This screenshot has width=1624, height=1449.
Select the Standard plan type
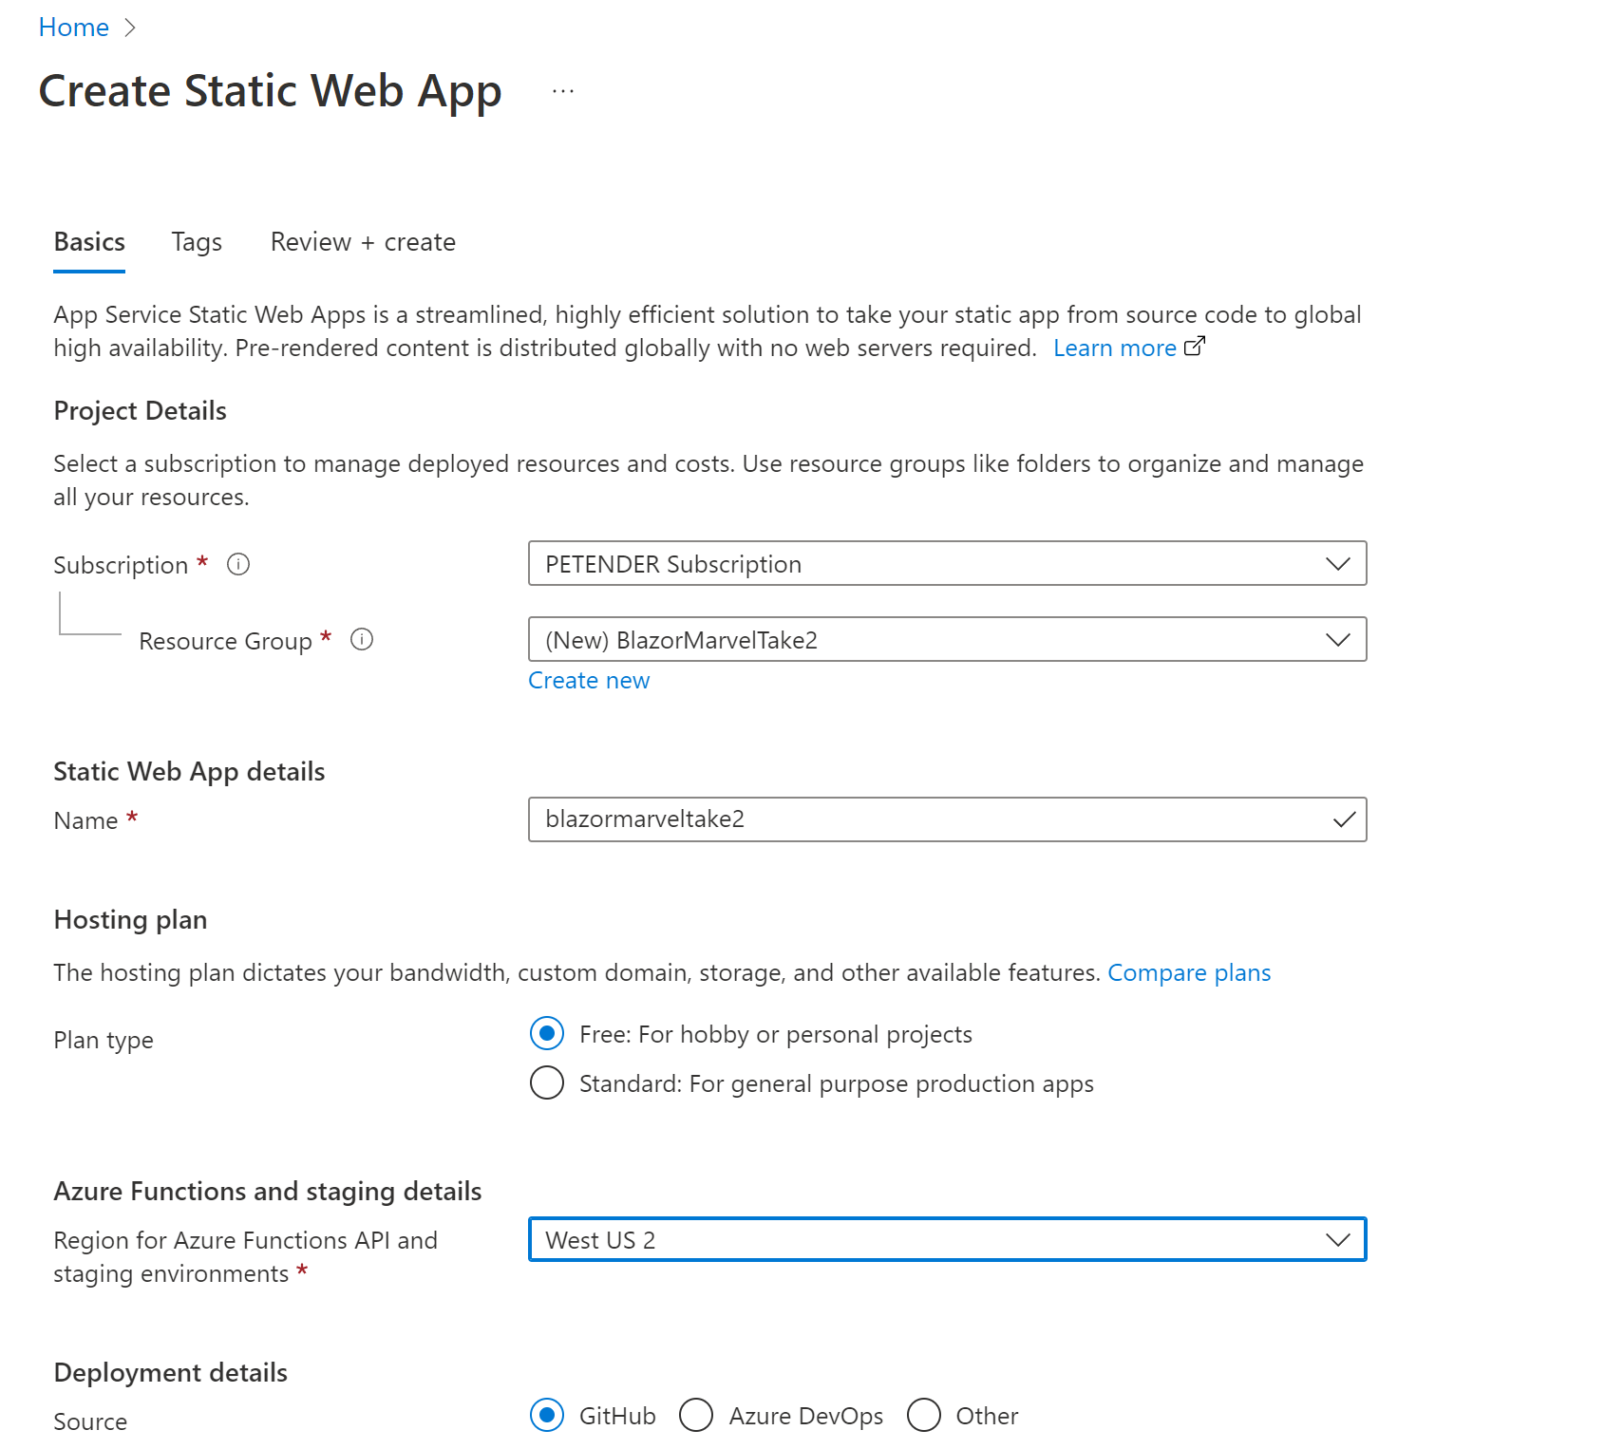pos(546,1082)
